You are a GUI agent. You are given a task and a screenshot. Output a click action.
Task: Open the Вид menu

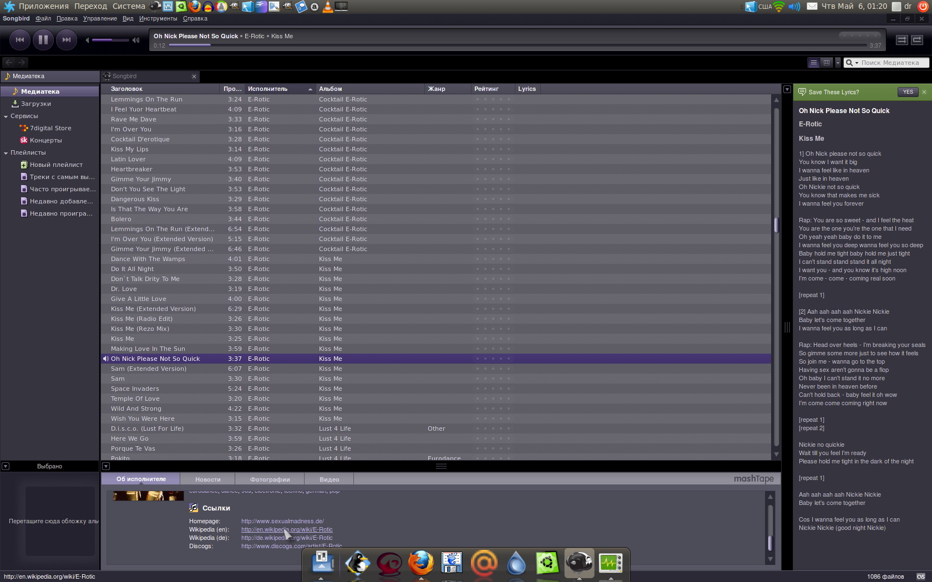pos(128,18)
